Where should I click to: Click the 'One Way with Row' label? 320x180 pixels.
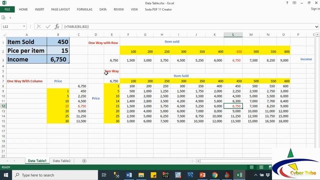coord(103,43)
